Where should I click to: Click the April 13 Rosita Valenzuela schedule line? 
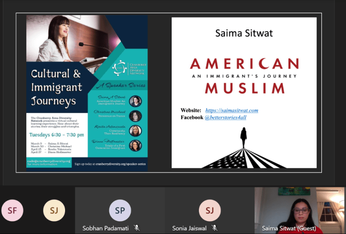click(x=51, y=149)
